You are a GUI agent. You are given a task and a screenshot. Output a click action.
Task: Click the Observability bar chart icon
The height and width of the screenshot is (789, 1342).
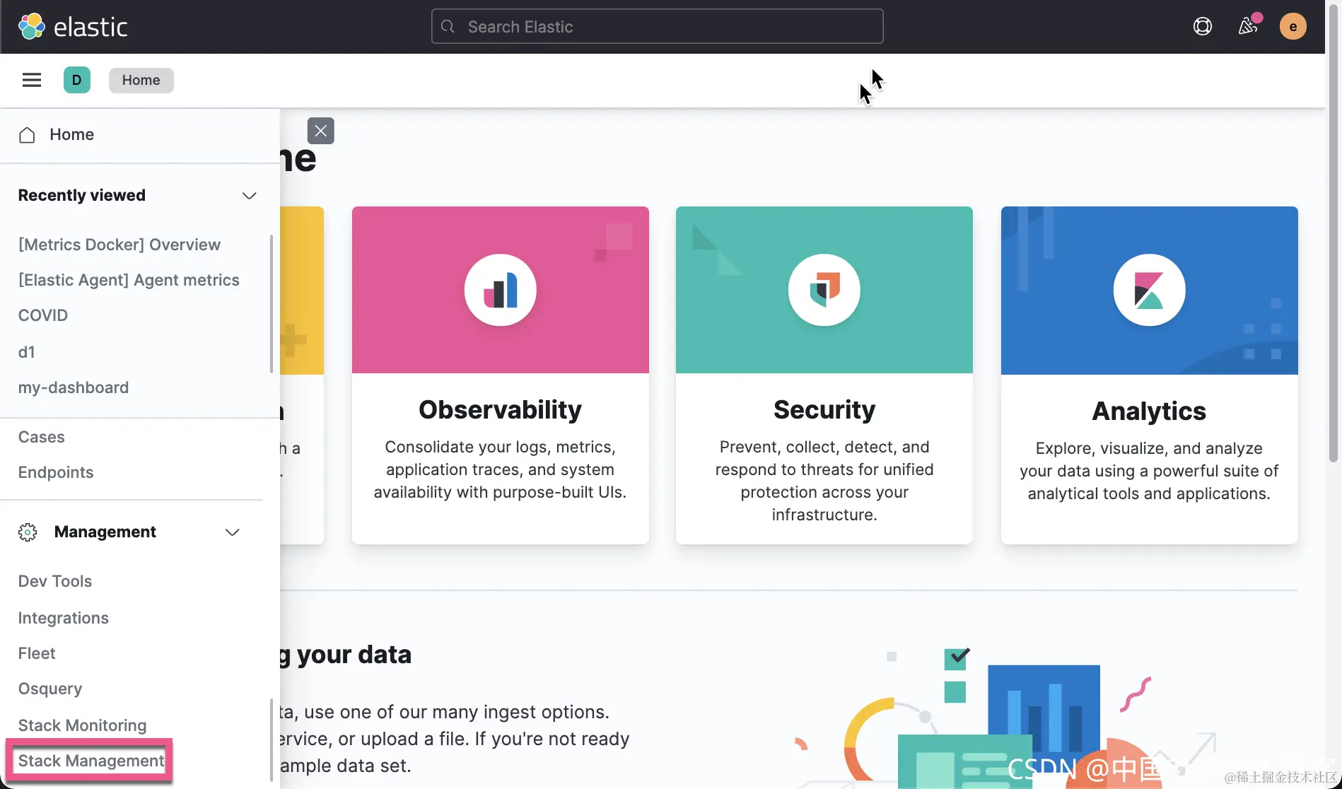[501, 290]
